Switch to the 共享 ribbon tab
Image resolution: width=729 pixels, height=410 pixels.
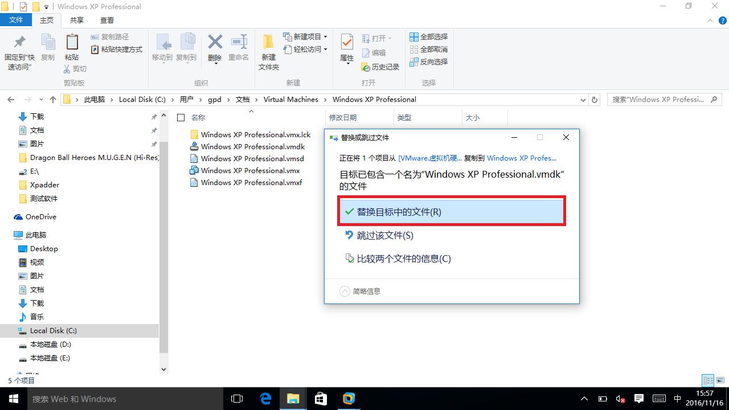76,20
